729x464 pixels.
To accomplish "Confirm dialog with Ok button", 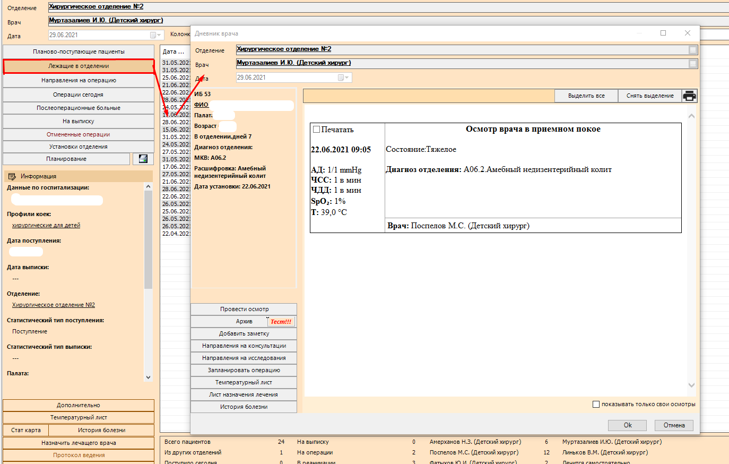I will (628, 425).
